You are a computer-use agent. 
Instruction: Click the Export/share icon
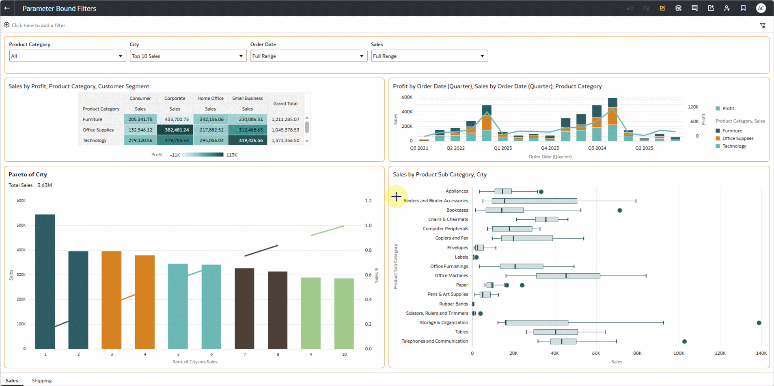tap(711, 8)
